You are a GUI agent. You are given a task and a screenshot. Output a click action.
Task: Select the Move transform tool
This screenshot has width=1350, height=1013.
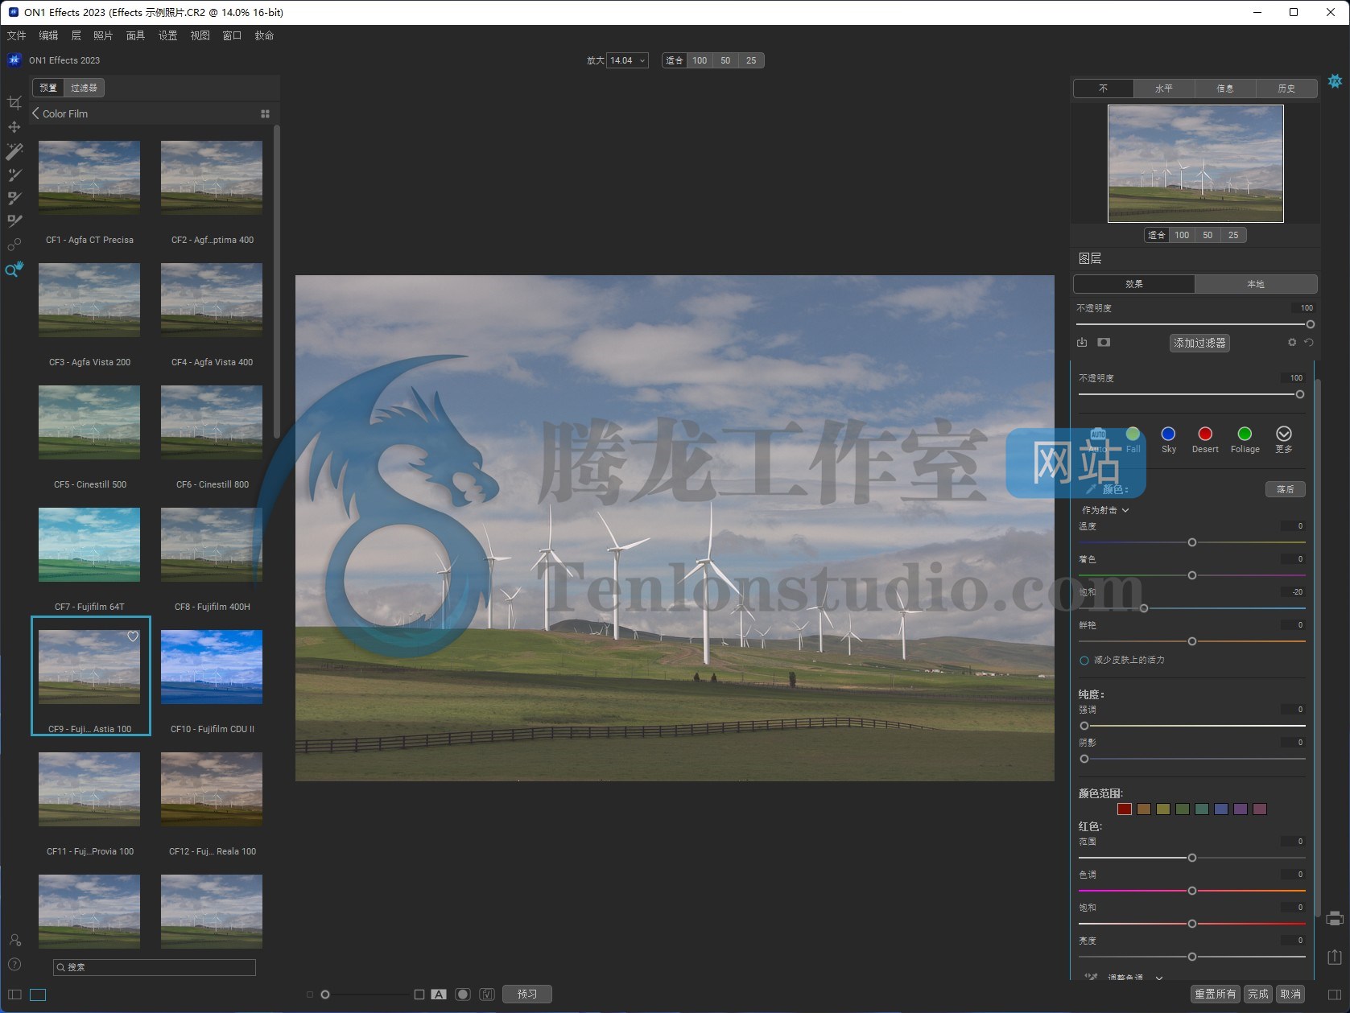(x=14, y=127)
